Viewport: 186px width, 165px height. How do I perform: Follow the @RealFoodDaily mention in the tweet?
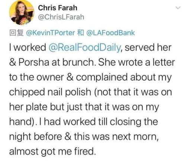pos(84,48)
